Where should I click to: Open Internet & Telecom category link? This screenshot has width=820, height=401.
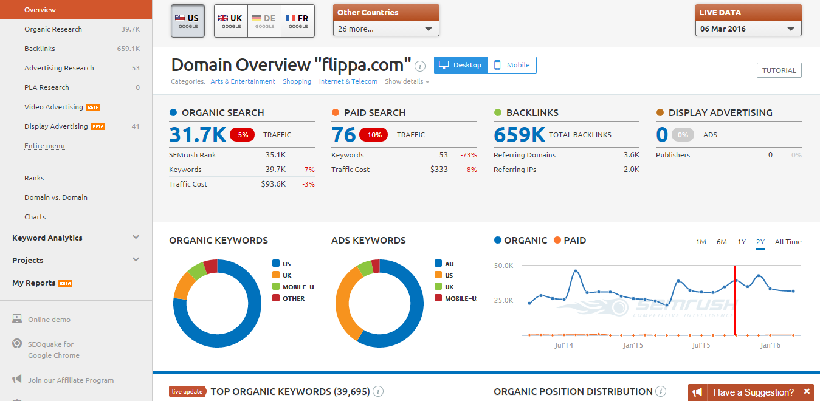[x=348, y=81]
